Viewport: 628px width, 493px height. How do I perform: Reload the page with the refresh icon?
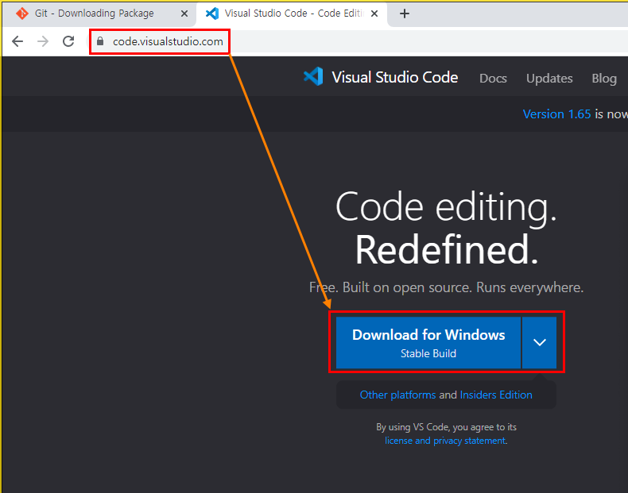(68, 41)
